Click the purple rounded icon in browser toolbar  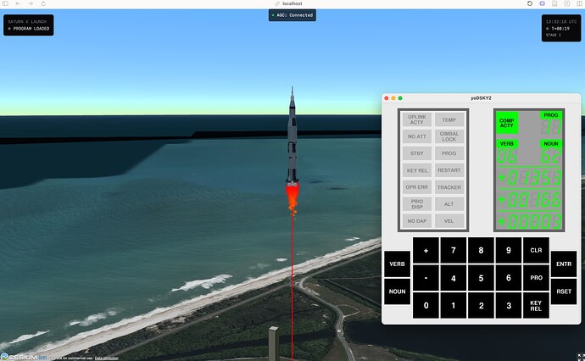542,3
